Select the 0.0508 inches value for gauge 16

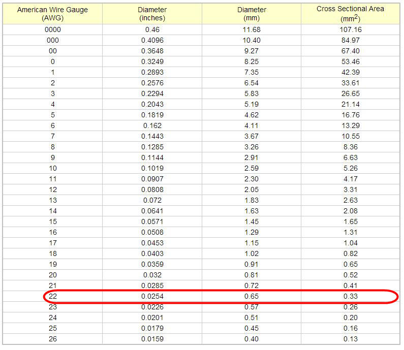[152, 232]
